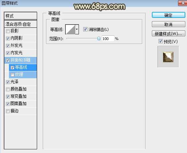Enable the 颜色叠加 color overlay checkbox
Screen dimensions: 187x153
[x=8, y=89]
